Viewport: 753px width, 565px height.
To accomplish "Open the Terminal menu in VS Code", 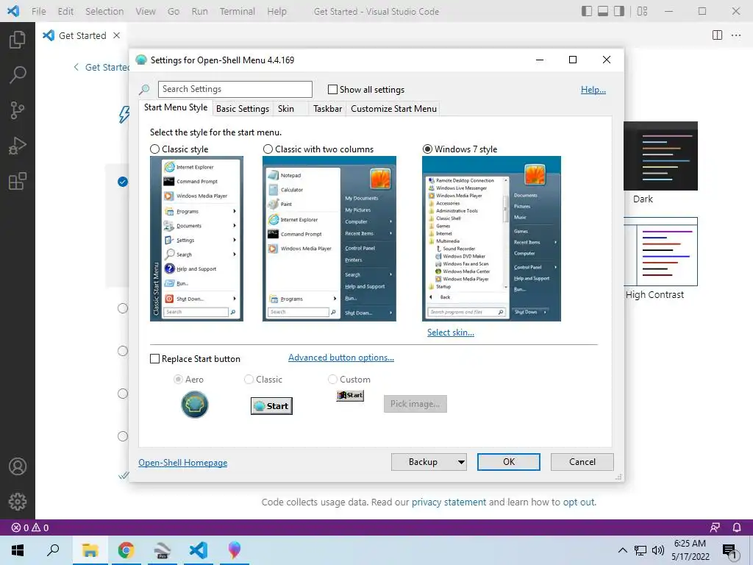I will [x=238, y=11].
